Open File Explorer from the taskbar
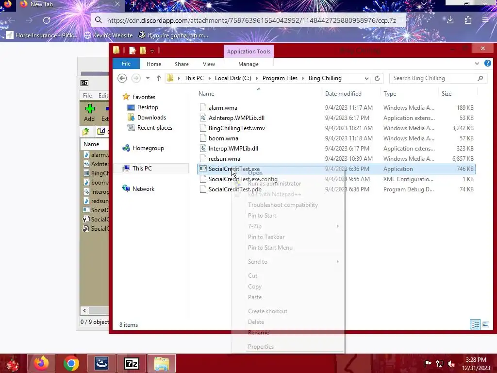Viewport: 497px width, 373px height. pyautogui.click(x=161, y=363)
